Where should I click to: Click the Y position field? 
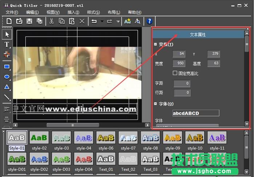coord(214,54)
